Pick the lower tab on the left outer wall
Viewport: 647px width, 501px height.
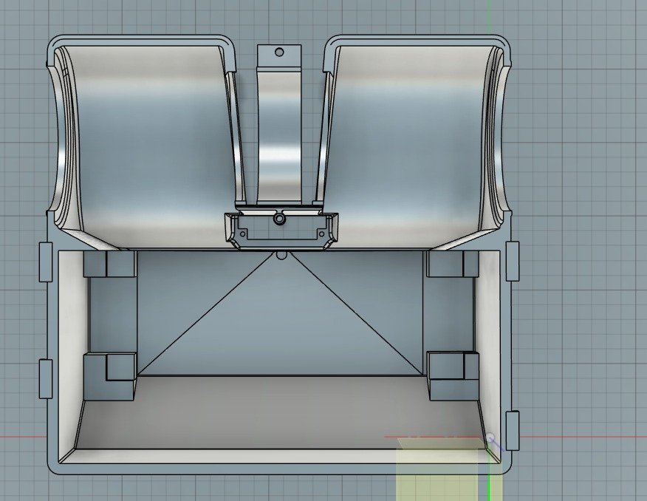coord(45,379)
